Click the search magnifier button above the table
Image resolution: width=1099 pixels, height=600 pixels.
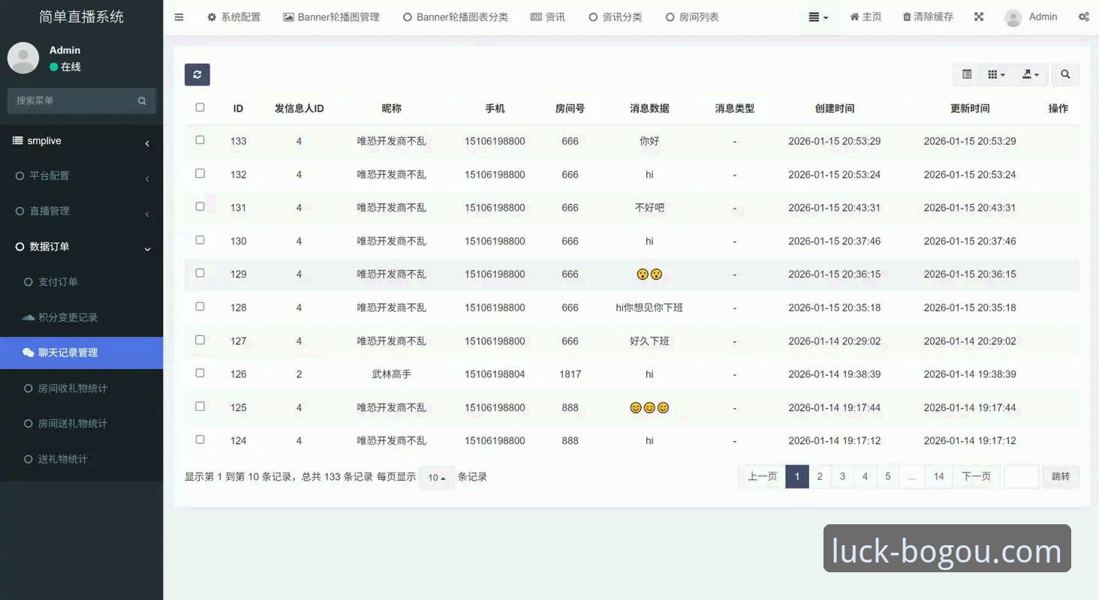(1065, 74)
